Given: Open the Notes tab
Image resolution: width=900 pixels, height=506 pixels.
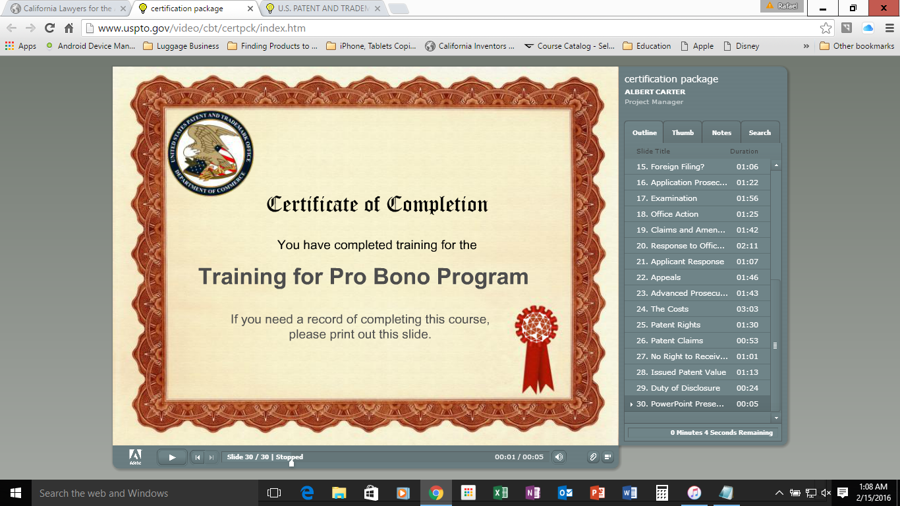Looking at the screenshot, I should click(721, 132).
